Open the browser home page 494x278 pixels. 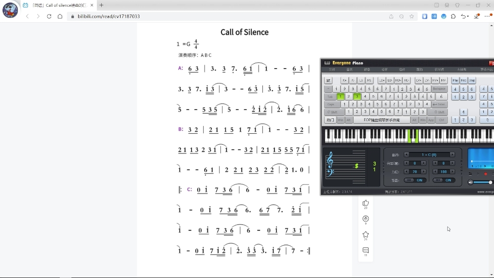click(x=60, y=16)
